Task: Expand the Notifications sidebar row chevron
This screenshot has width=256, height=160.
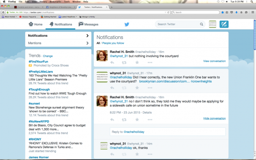Action: pyautogui.click(x=87, y=35)
